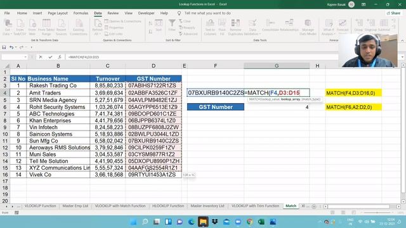Screen dimensions: 406x228
Task: Customize Quick Access Toolbar dropdown
Action: [x=32, y=47]
